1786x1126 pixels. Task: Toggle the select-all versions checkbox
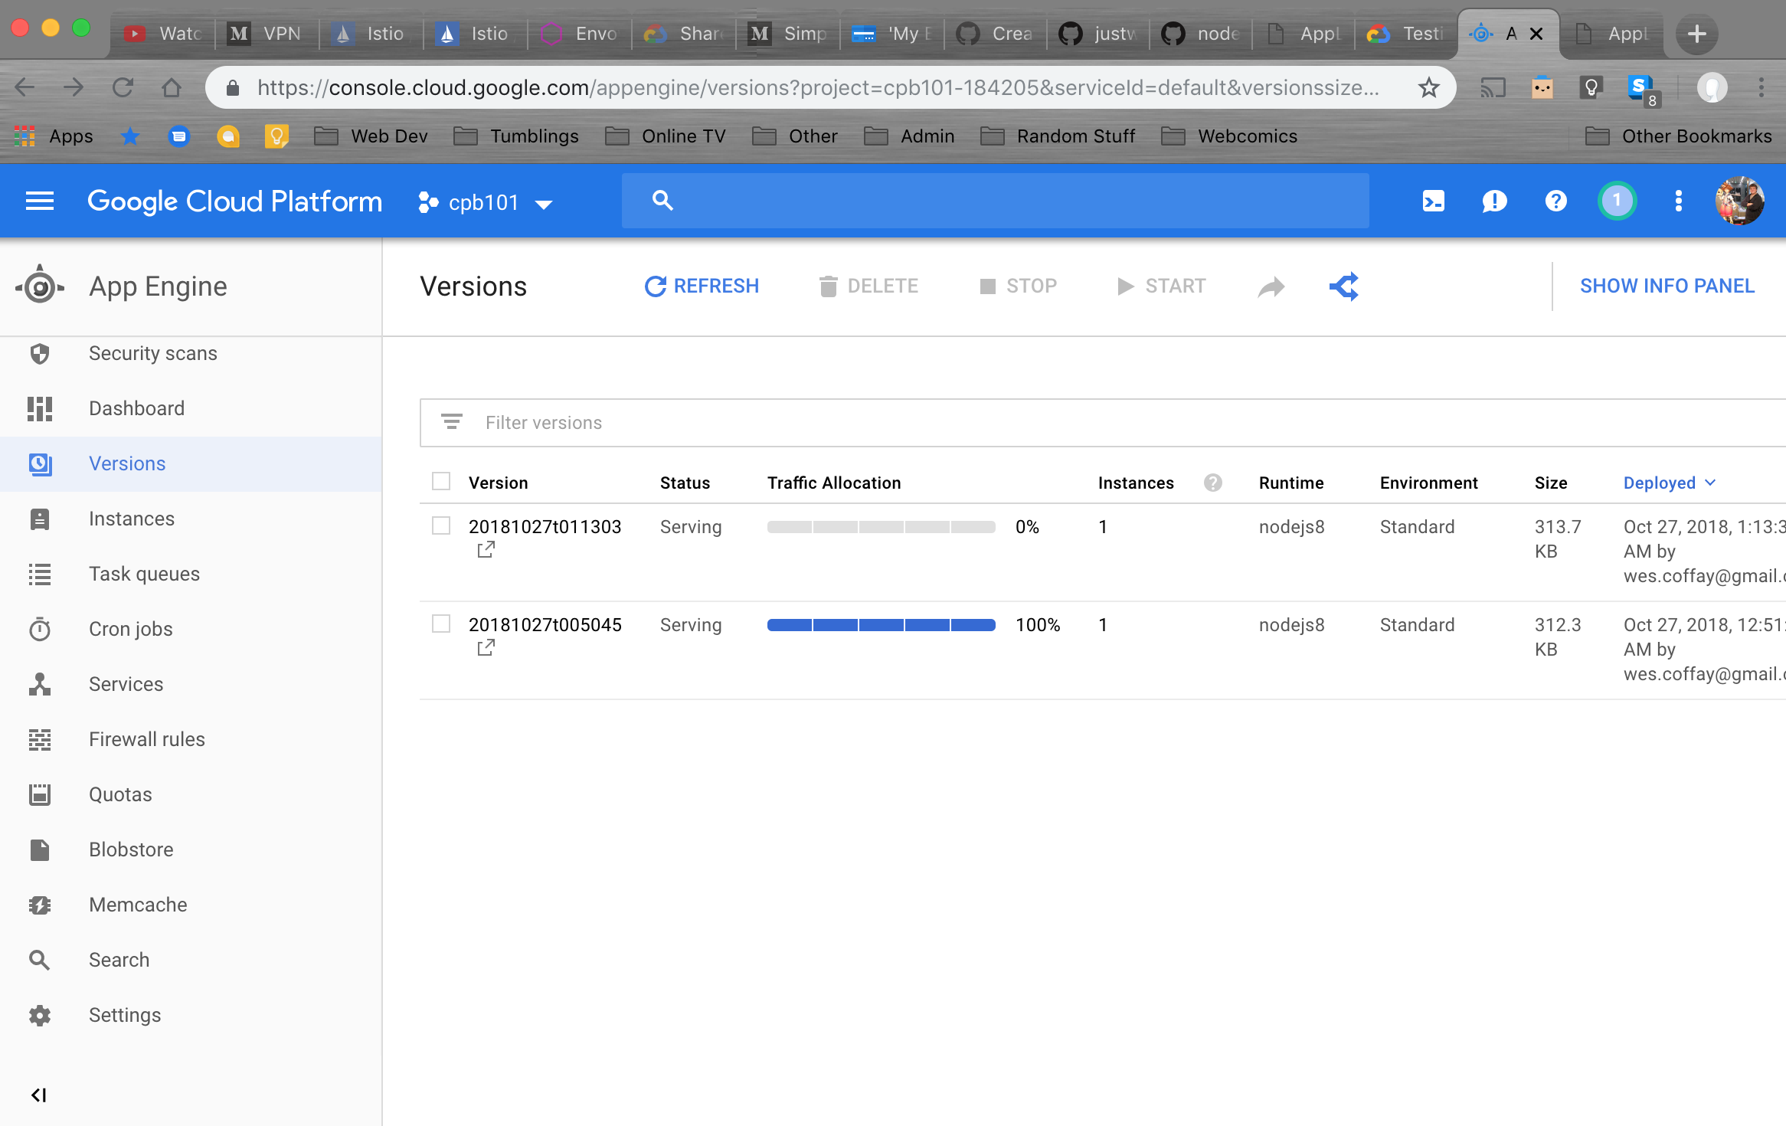point(441,481)
